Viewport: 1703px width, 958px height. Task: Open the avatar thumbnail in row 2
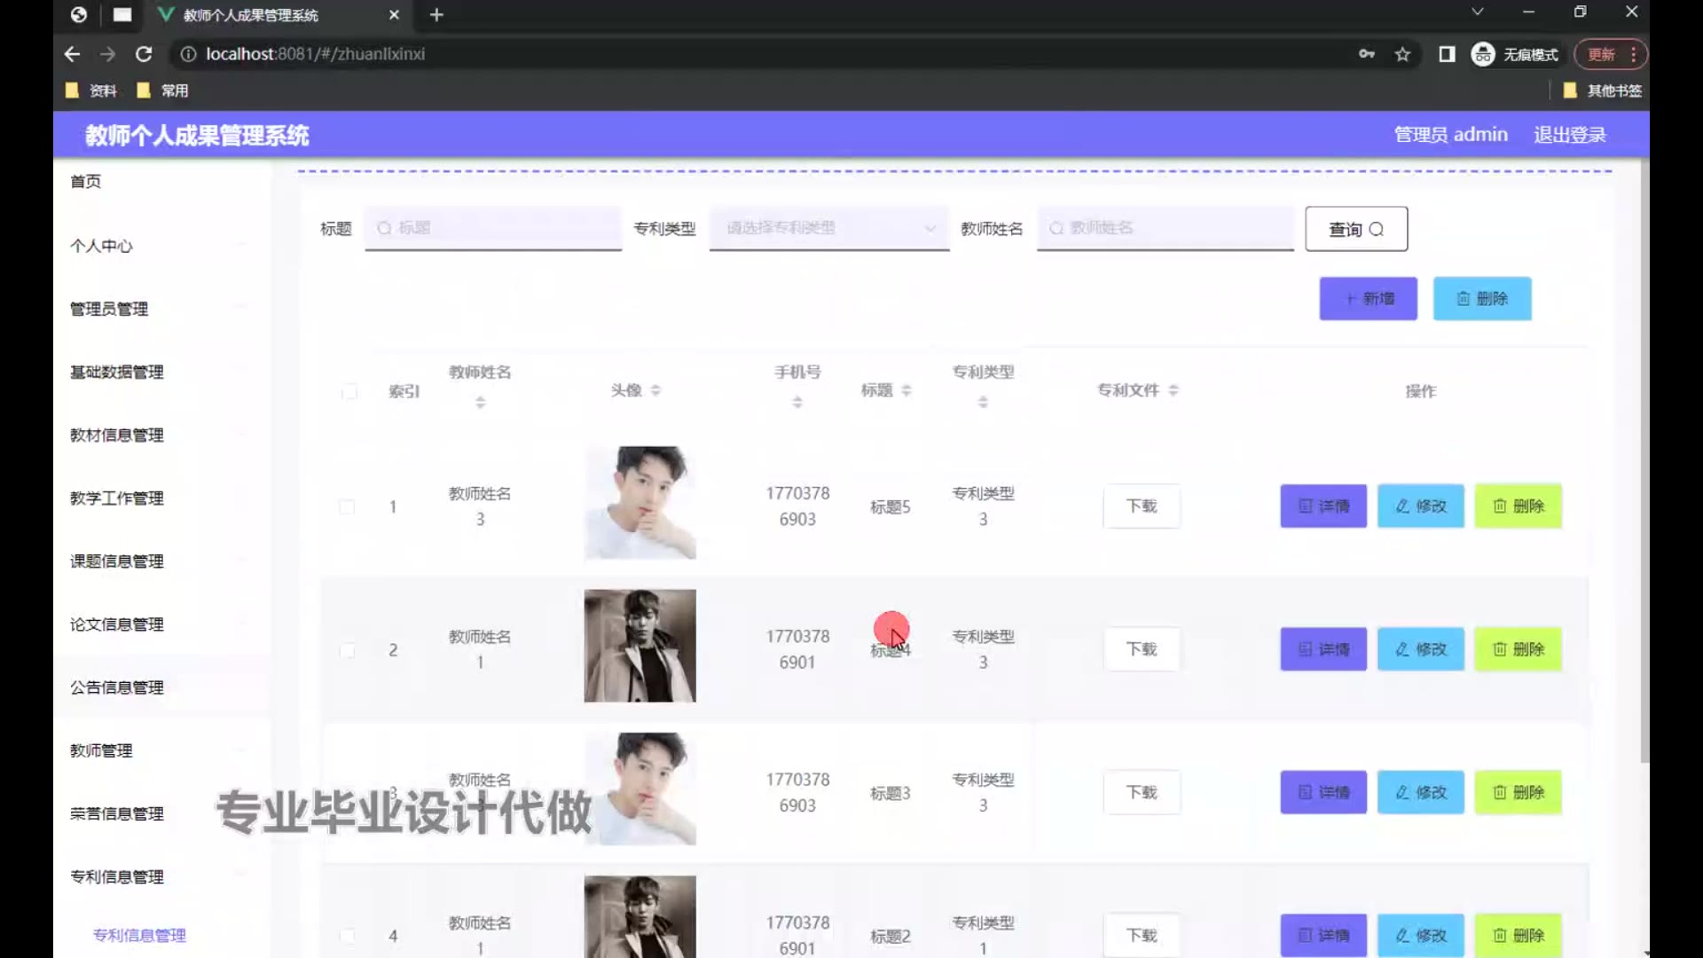tap(640, 646)
